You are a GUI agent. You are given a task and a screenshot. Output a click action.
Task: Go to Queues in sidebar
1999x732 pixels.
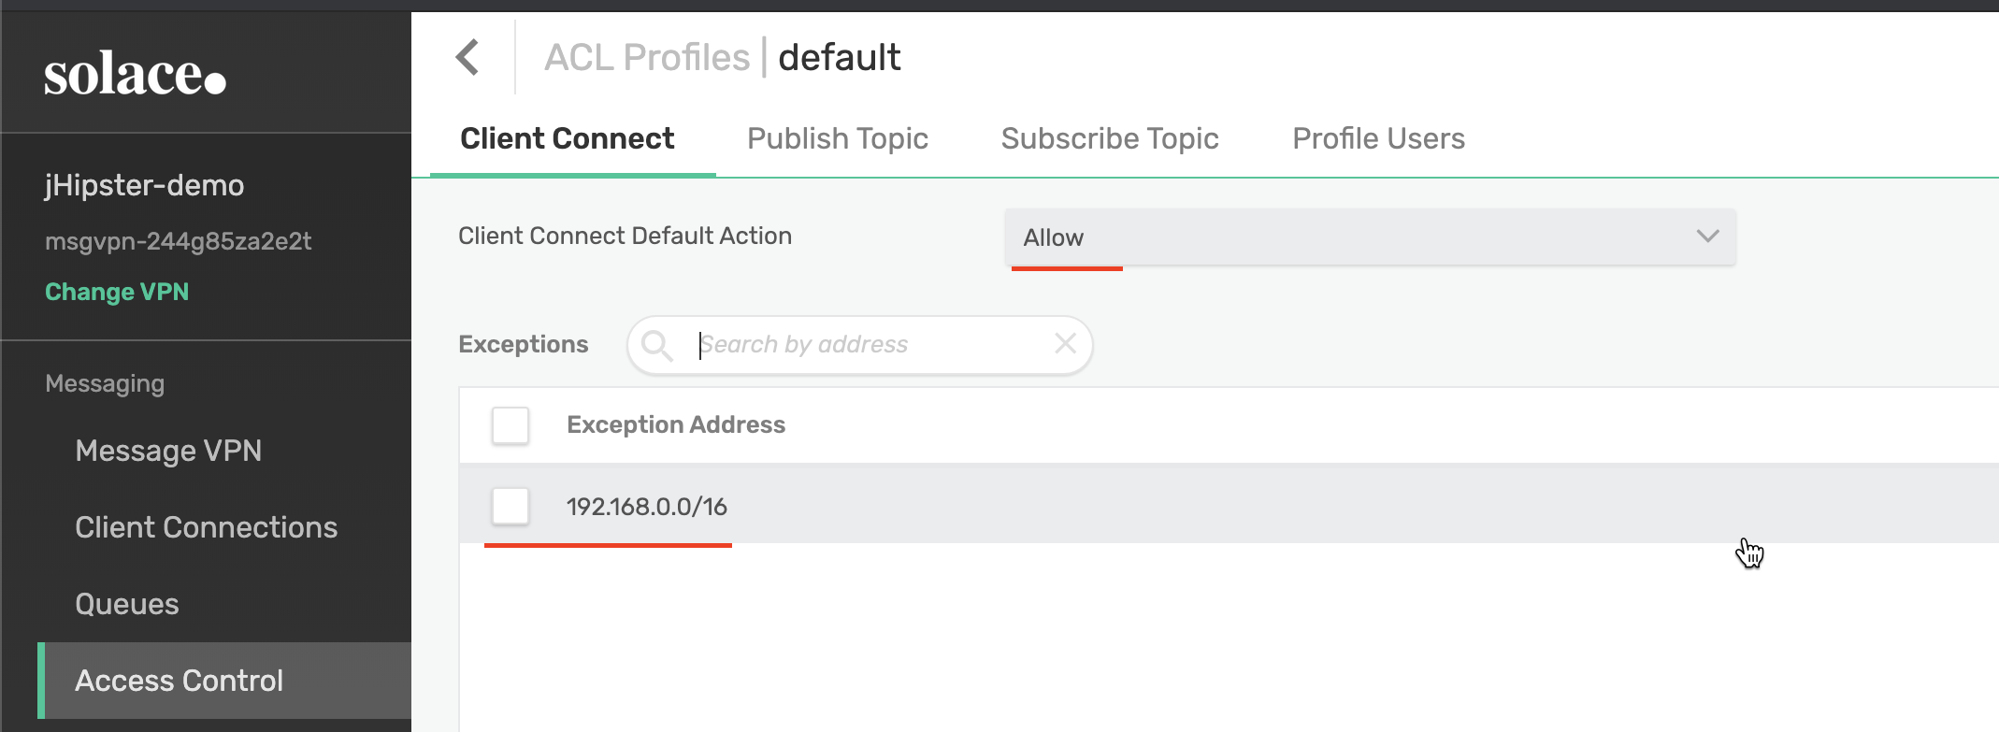click(127, 604)
